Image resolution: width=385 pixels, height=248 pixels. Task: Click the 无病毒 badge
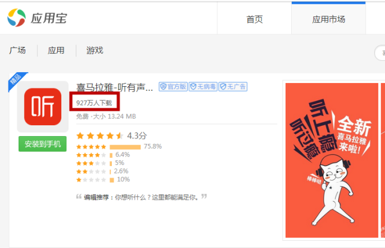point(203,87)
